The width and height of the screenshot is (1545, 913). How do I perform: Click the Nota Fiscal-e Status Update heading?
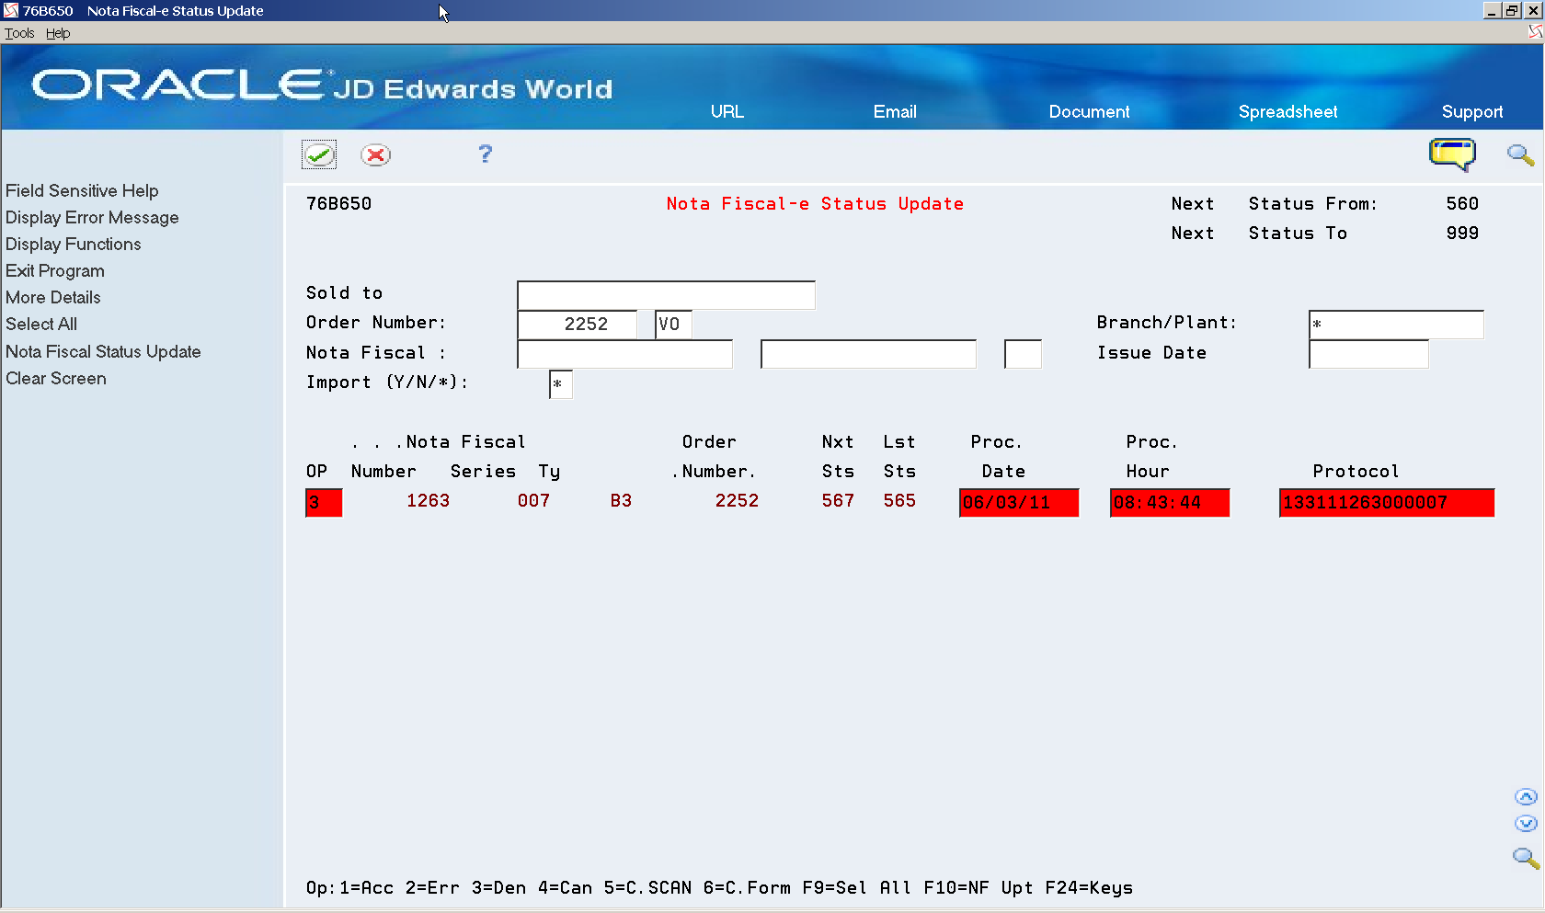815,204
